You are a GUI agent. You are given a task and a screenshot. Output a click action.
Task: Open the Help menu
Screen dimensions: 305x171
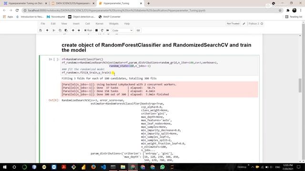127,24
